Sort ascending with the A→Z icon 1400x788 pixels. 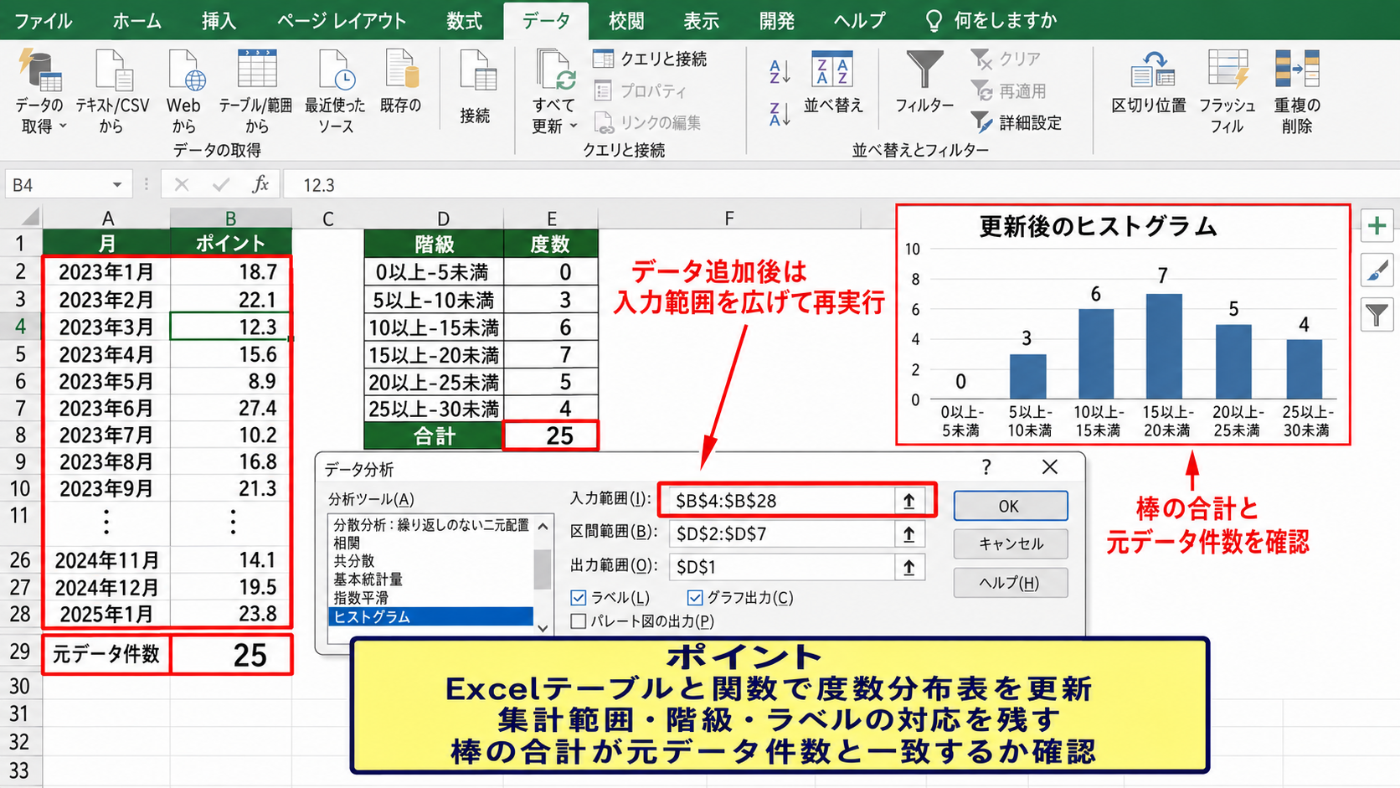[x=780, y=72]
